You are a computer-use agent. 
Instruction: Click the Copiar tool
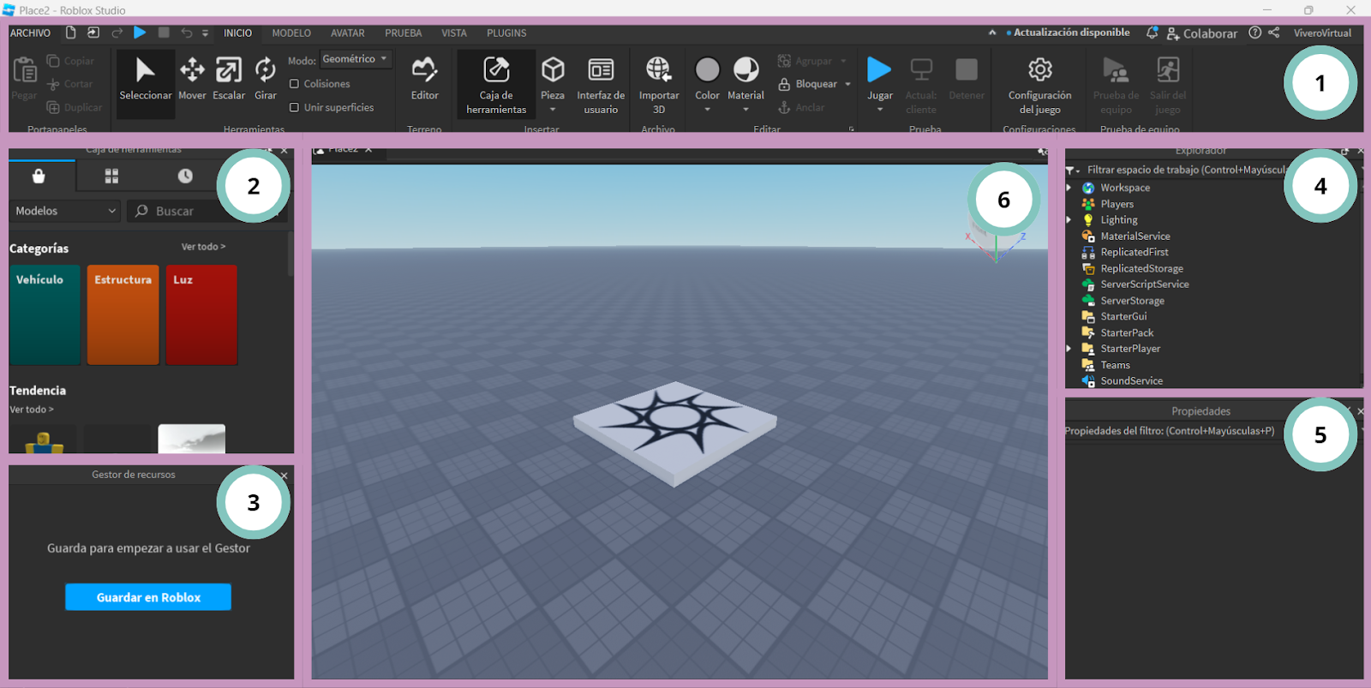[x=70, y=61]
